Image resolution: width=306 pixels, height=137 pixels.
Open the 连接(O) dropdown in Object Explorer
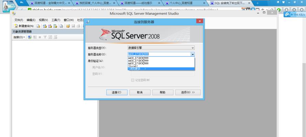click(19, 37)
